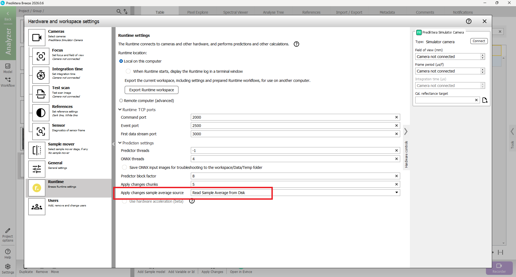
Task: Switch to the Pixel Explore tab
Action: [x=198, y=12]
